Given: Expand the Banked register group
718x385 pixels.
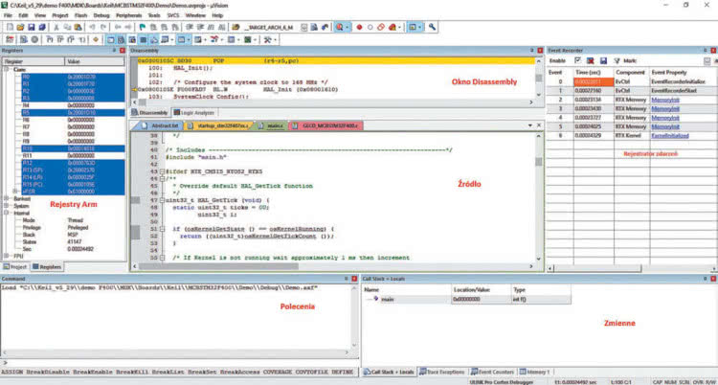Looking at the screenshot, I should pos(8,196).
